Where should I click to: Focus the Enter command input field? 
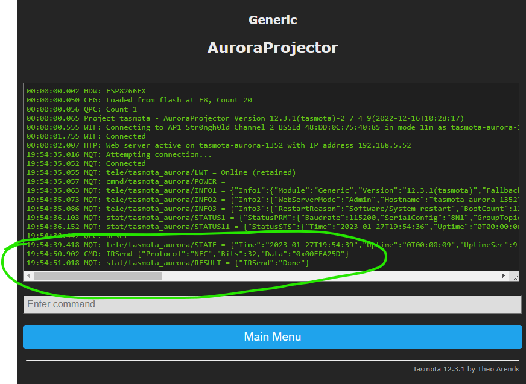pyautogui.click(x=272, y=304)
